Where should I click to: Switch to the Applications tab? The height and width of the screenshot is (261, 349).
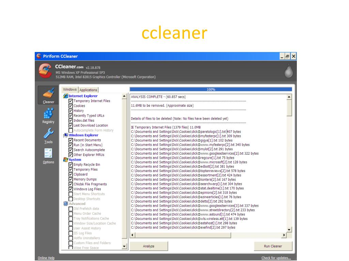pos(88,90)
